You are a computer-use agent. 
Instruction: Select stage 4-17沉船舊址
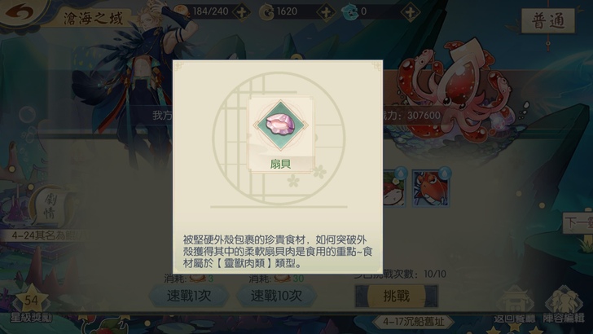(413, 322)
